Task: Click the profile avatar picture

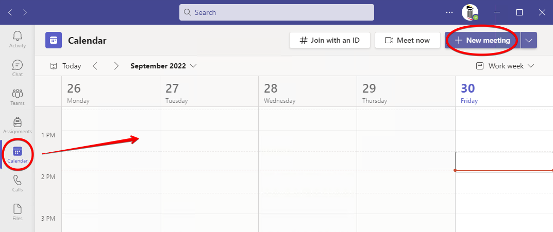Action: click(470, 12)
